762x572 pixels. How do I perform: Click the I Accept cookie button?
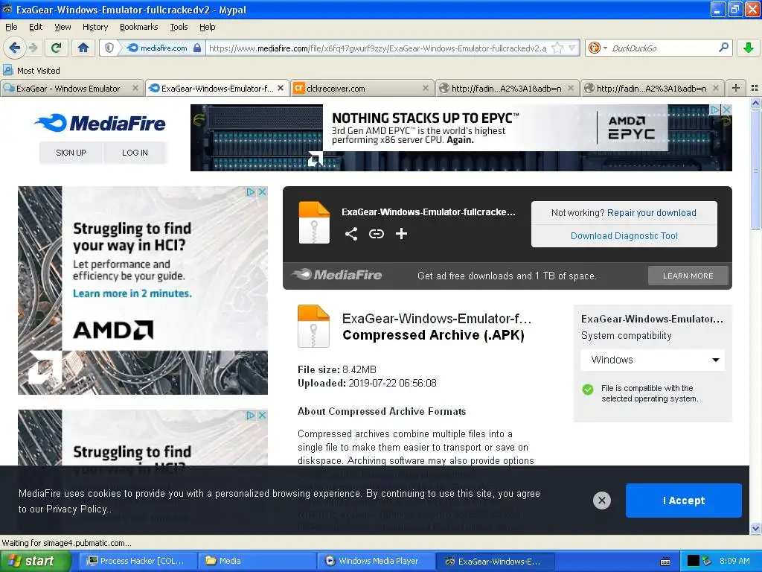pyautogui.click(x=684, y=500)
